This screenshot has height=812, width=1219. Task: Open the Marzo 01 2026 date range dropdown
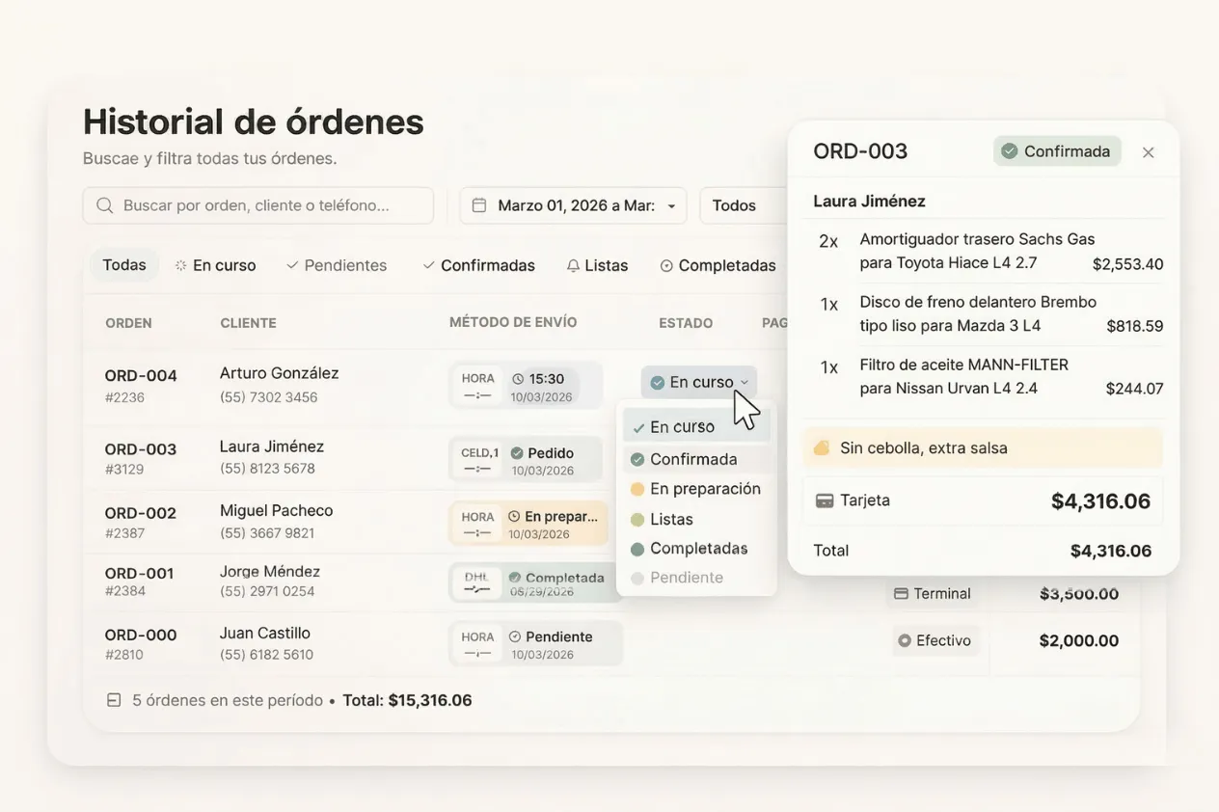pyautogui.click(x=572, y=204)
